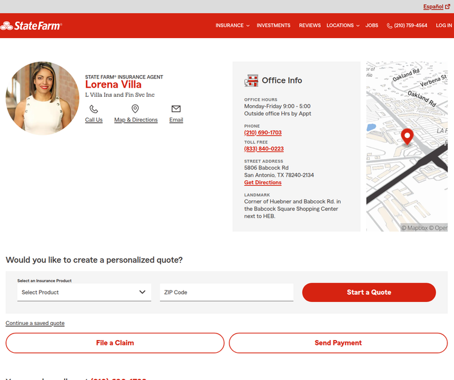Open the Jobs page
454x380 pixels.
tap(372, 25)
